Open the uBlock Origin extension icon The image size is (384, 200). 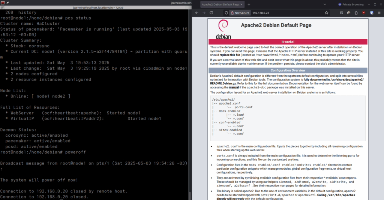[364, 13]
